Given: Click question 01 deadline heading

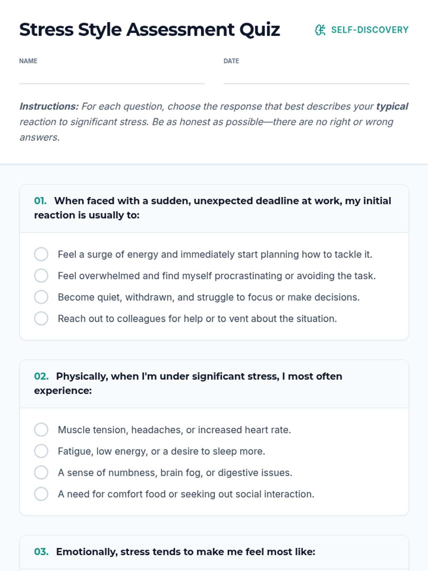Looking at the screenshot, I should (x=213, y=208).
